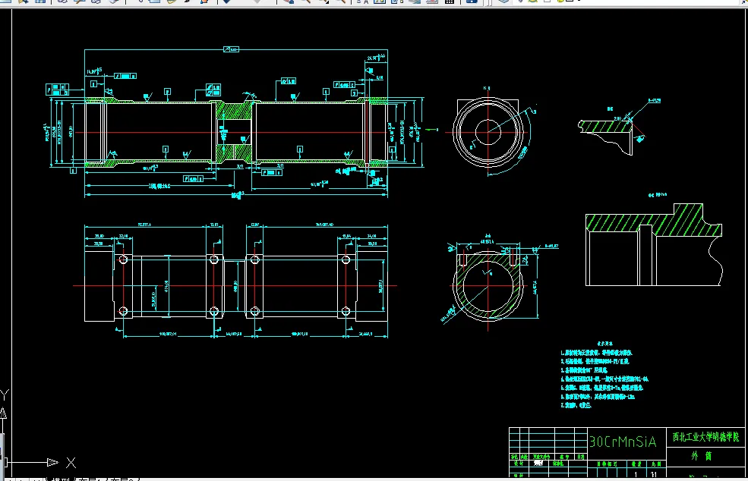748x481 pixels.
Task: Pick the X axis label of UCS icon
Action: pyautogui.click(x=71, y=462)
